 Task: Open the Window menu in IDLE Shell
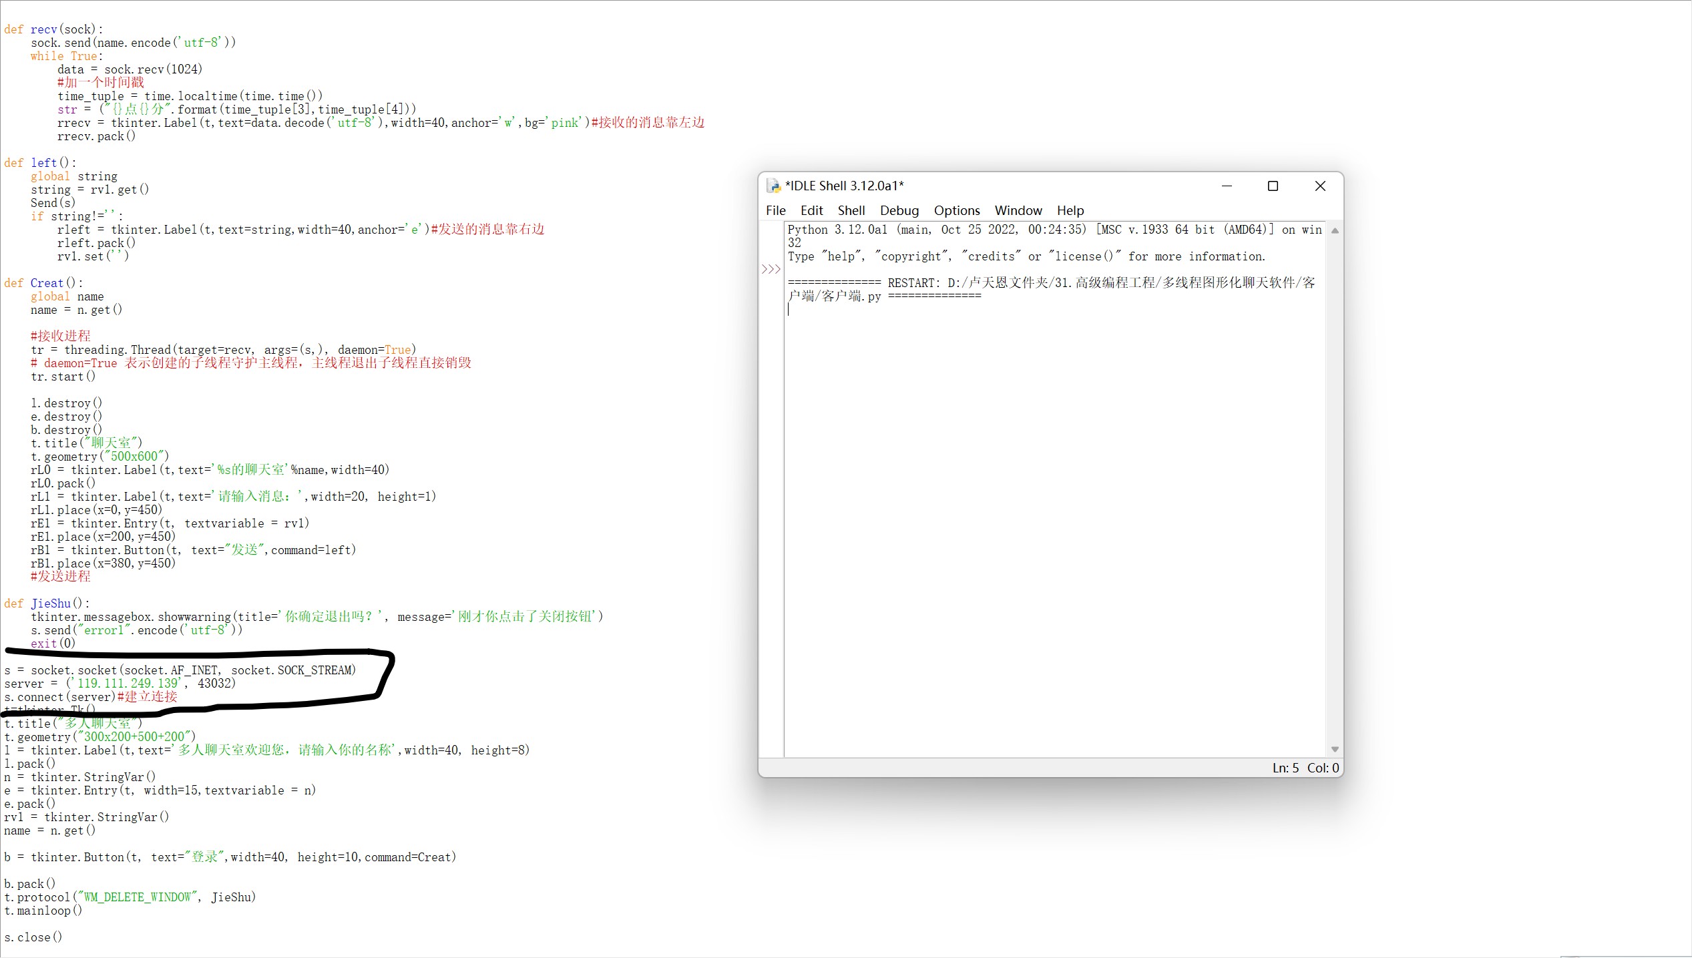click(1018, 210)
